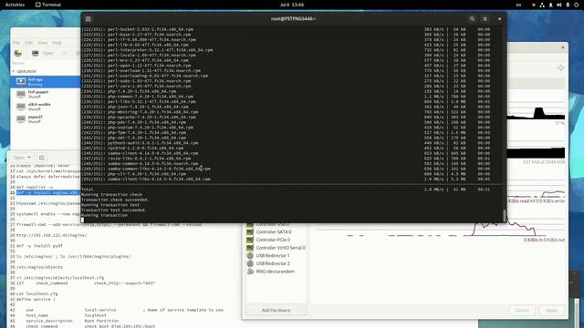Select the running VM at top of list
The image size is (584, 328).
pyautogui.click(x=46, y=82)
